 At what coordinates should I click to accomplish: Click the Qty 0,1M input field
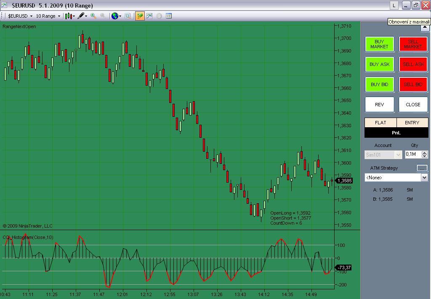(413, 155)
